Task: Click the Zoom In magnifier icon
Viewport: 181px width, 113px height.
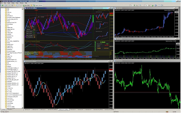Action: [140, 5]
